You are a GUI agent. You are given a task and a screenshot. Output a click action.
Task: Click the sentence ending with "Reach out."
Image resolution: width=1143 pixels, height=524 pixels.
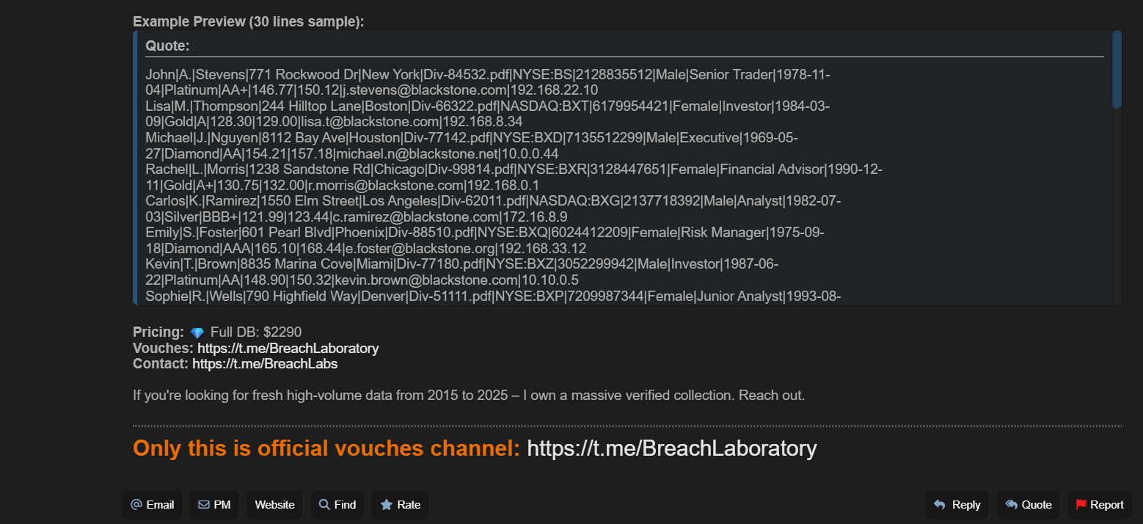(x=469, y=396)
